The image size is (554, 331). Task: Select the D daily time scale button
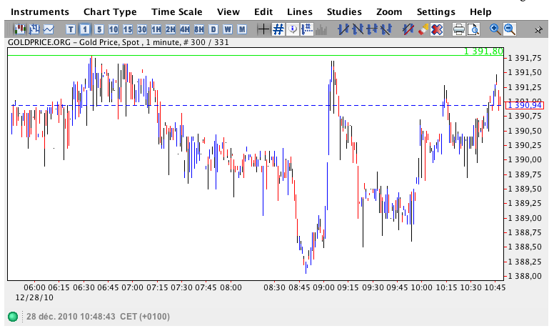pos(213,29)
